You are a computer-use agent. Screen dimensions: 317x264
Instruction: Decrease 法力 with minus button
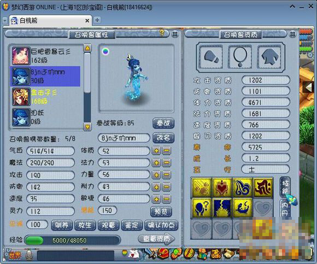click(x=167, y=163)
